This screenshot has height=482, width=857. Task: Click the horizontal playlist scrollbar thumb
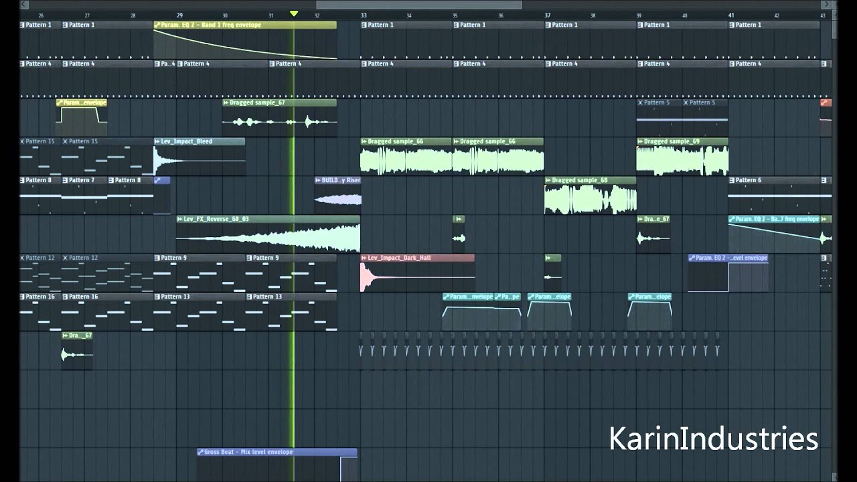418,5
